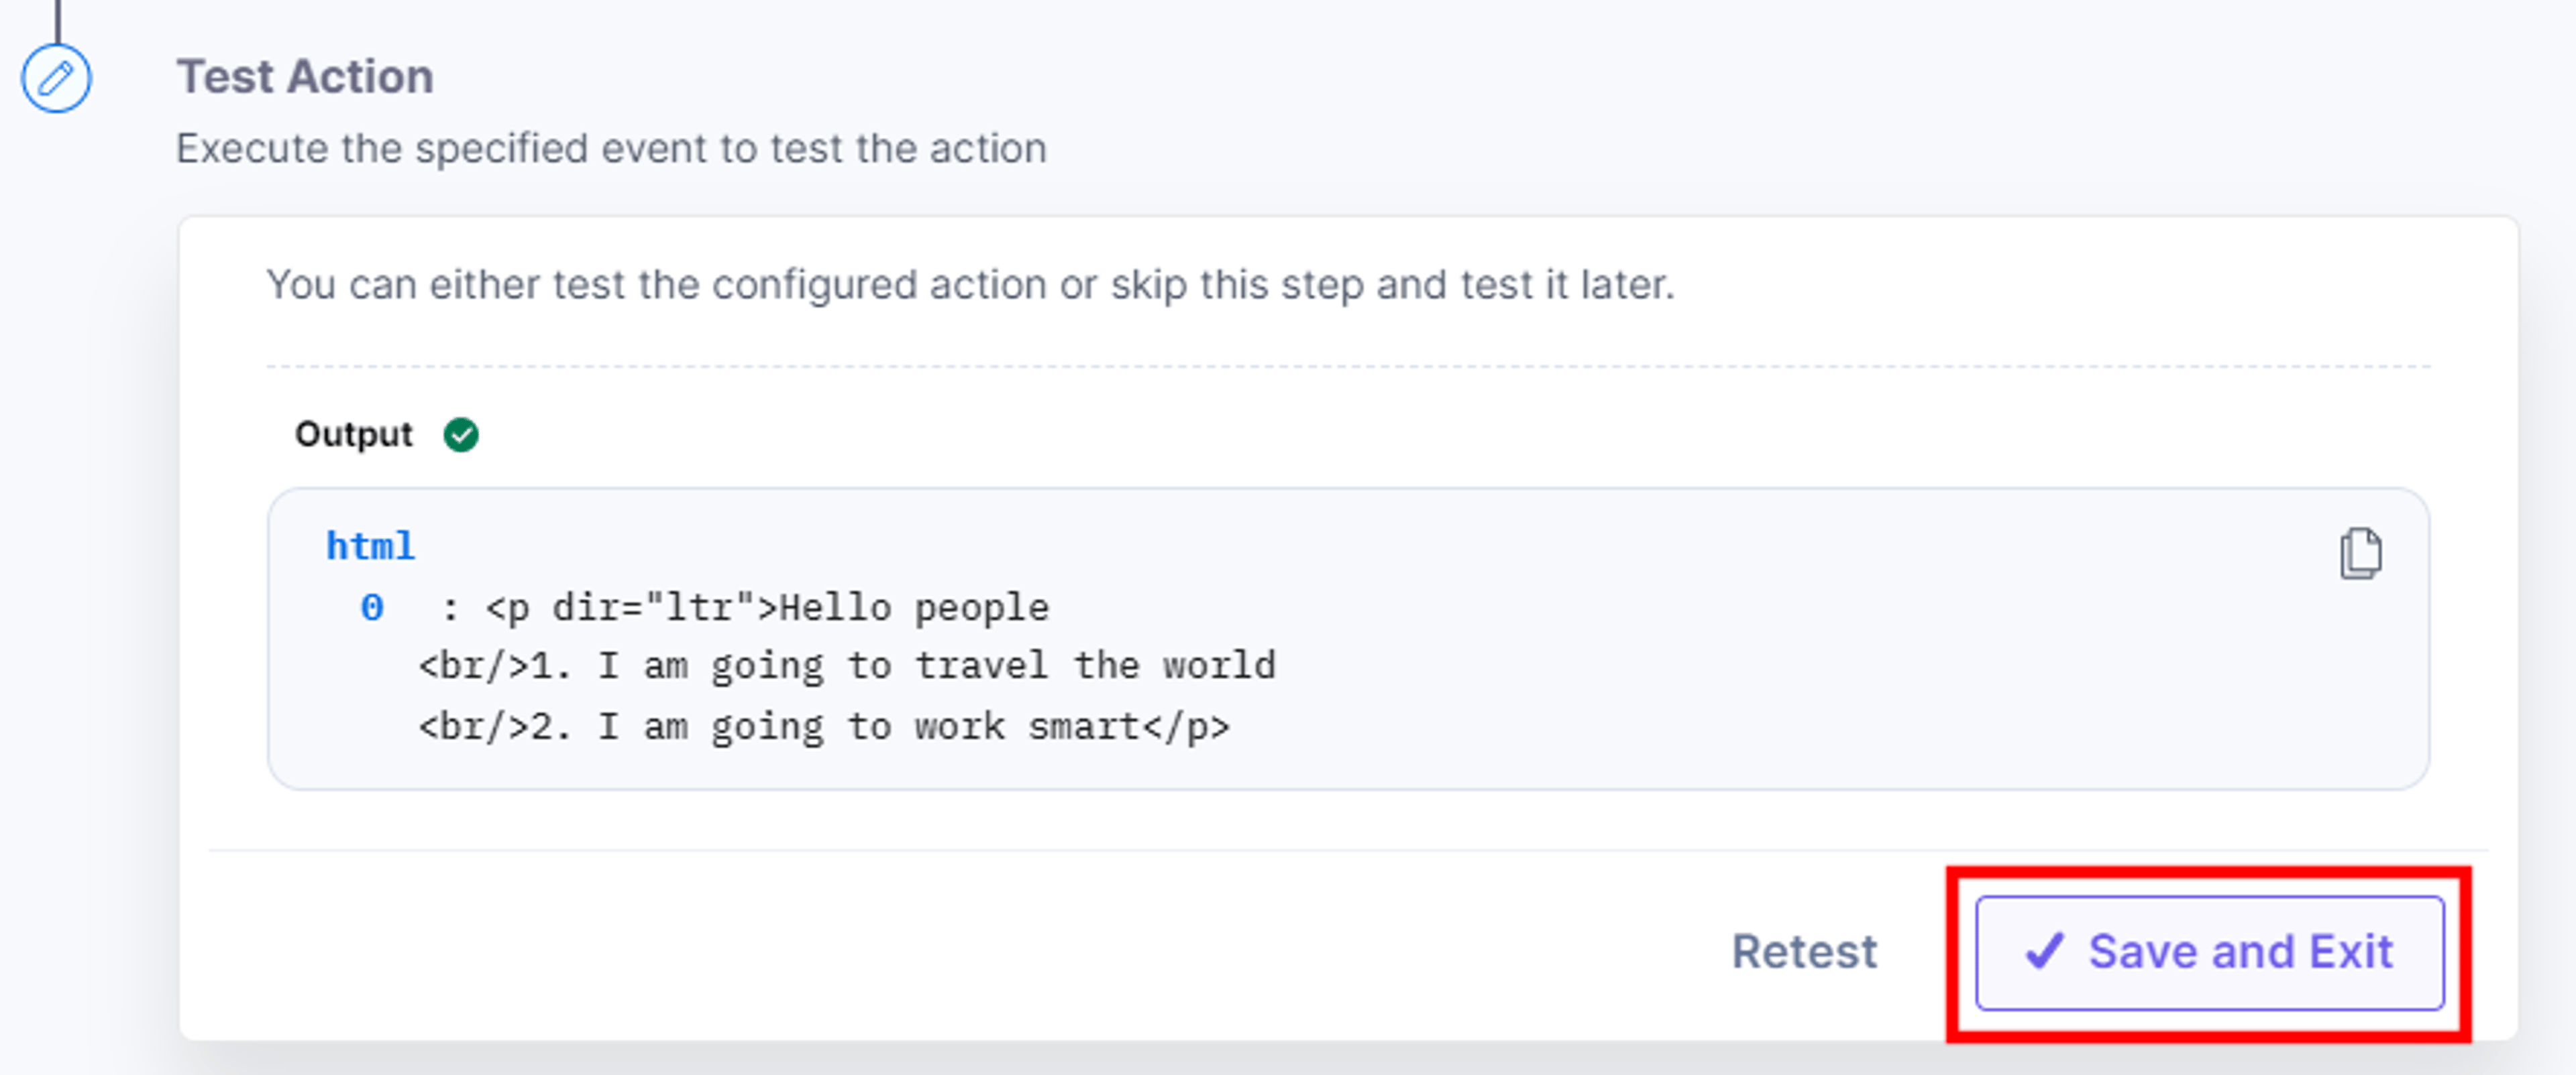Copy the output using the clipboard icon

pyautogui.click(x=2360, y=554)
